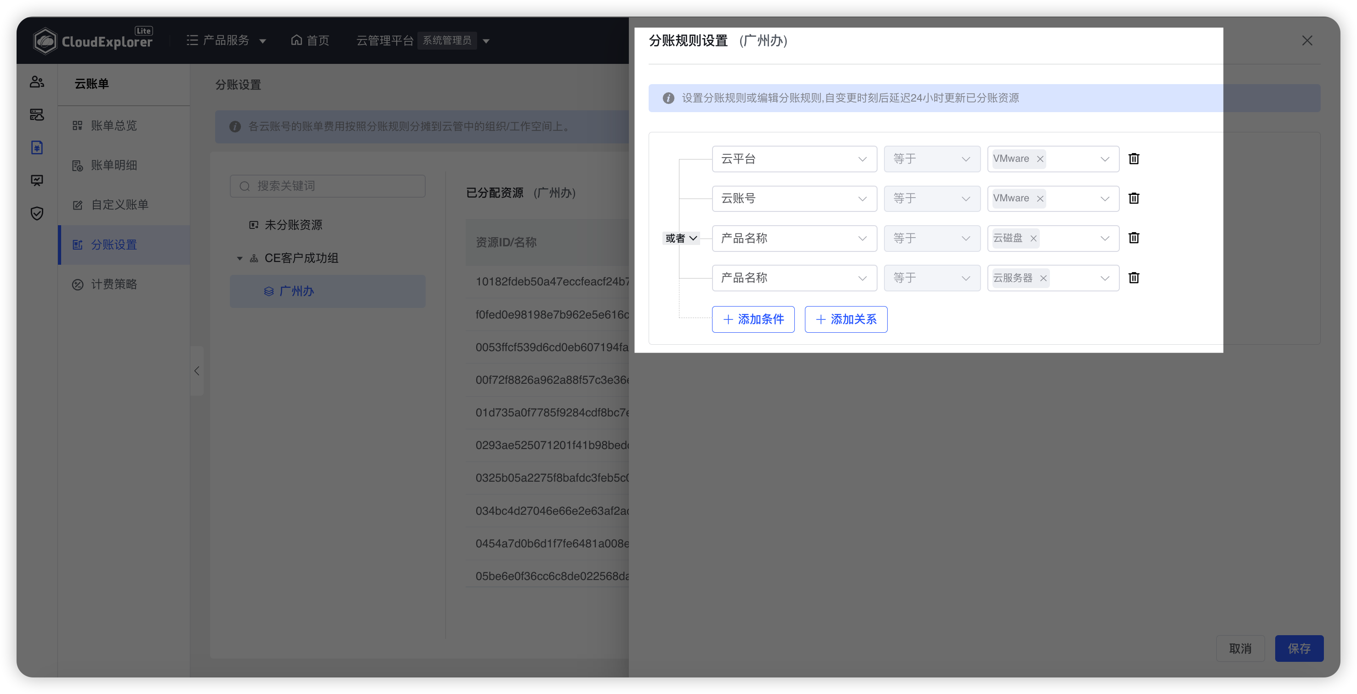
Task: Expand value selector containing 云磁盘
Action: (x=1104, y=239)
